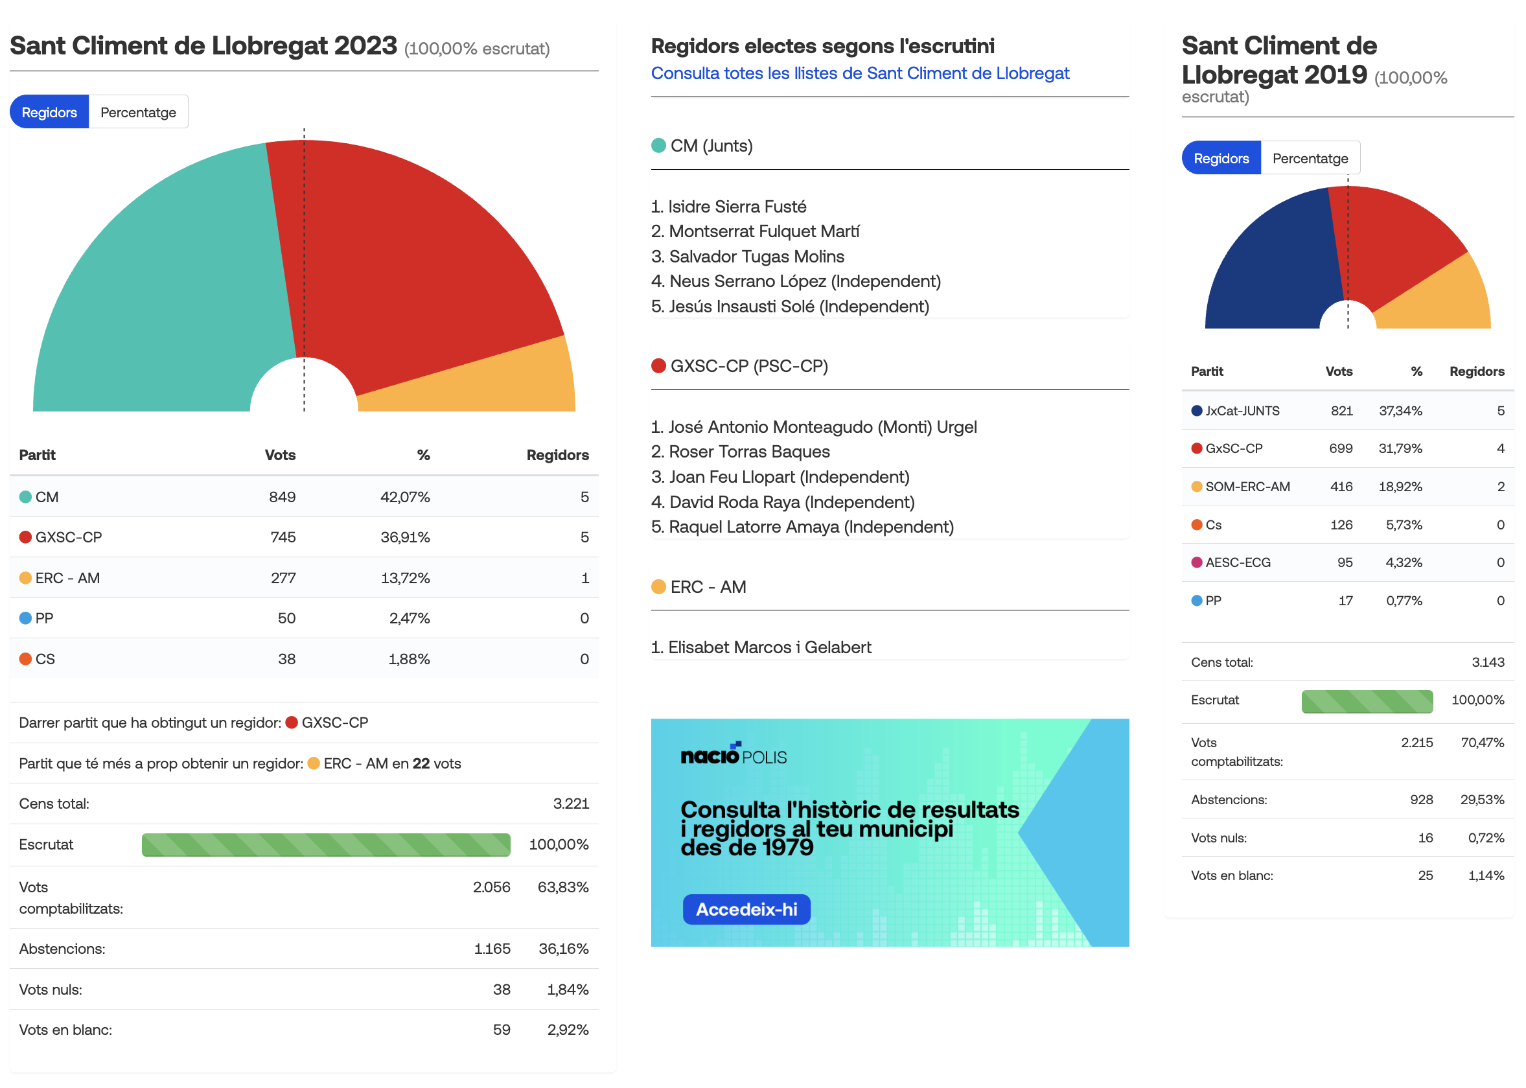Click the 2023 Escrutat green progress bar

[x=325, y=845]
